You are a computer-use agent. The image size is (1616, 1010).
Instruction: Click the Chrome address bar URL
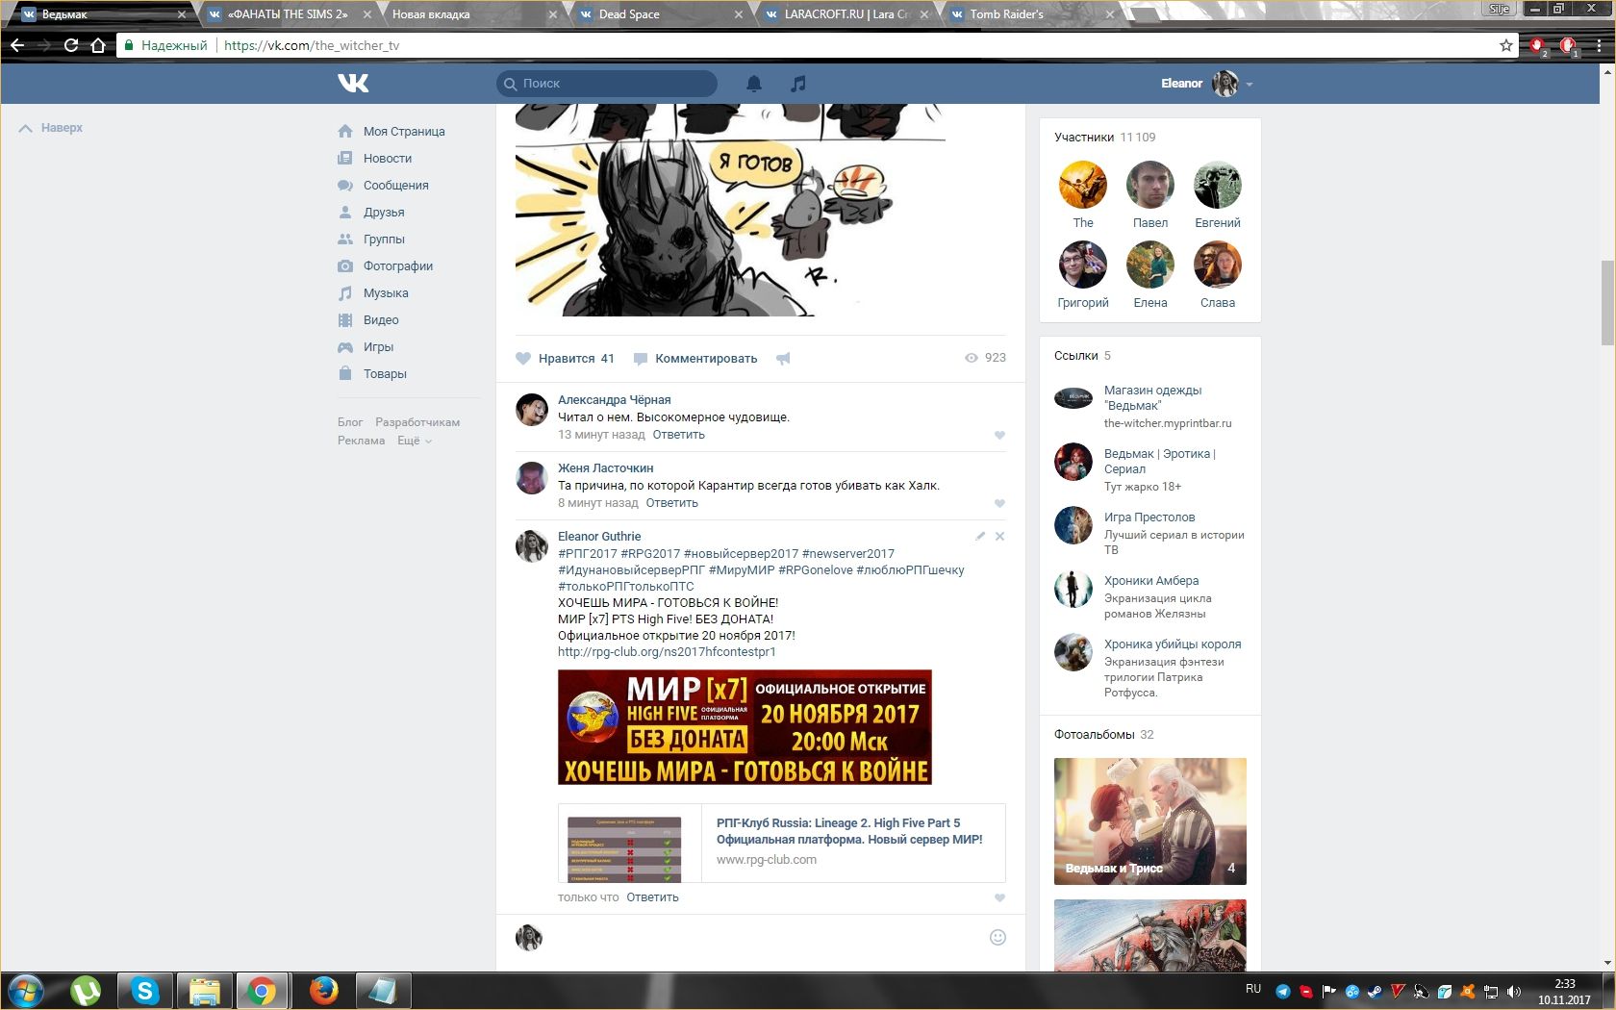(x=312, y=45)
